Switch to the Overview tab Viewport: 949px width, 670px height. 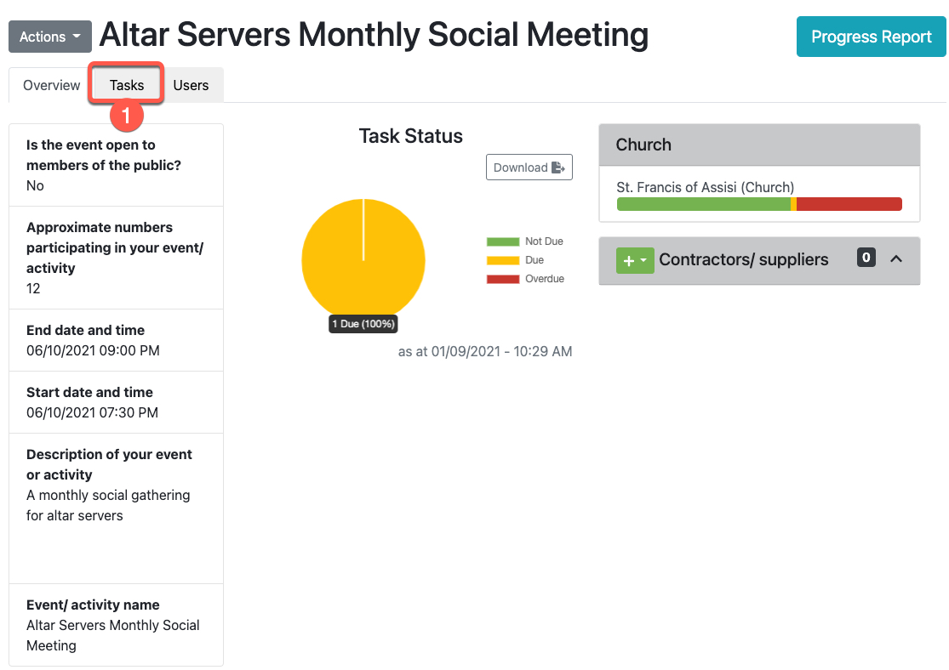(x=51, y=85)
